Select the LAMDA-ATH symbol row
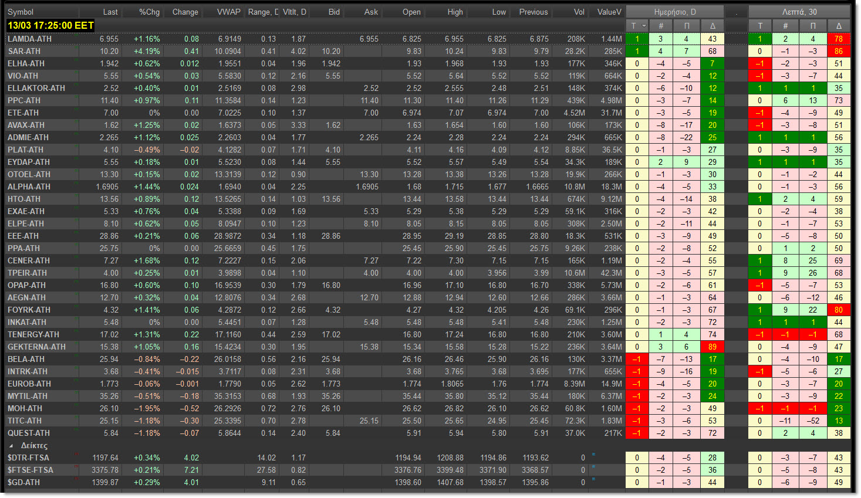861x498 pixels. click(29, 39)
